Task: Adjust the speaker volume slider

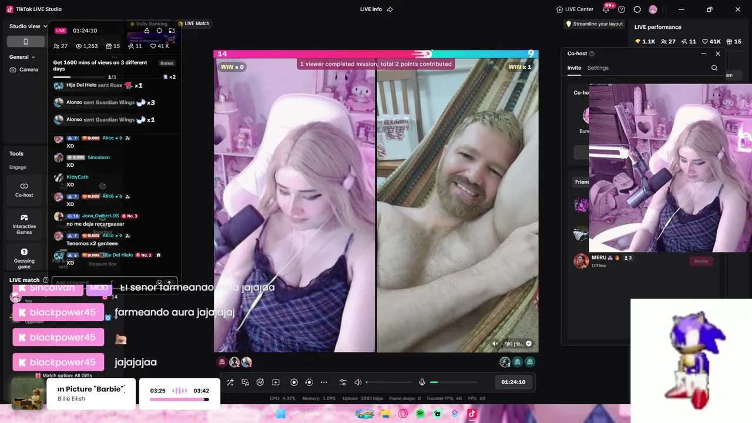Action: (389, 382)
